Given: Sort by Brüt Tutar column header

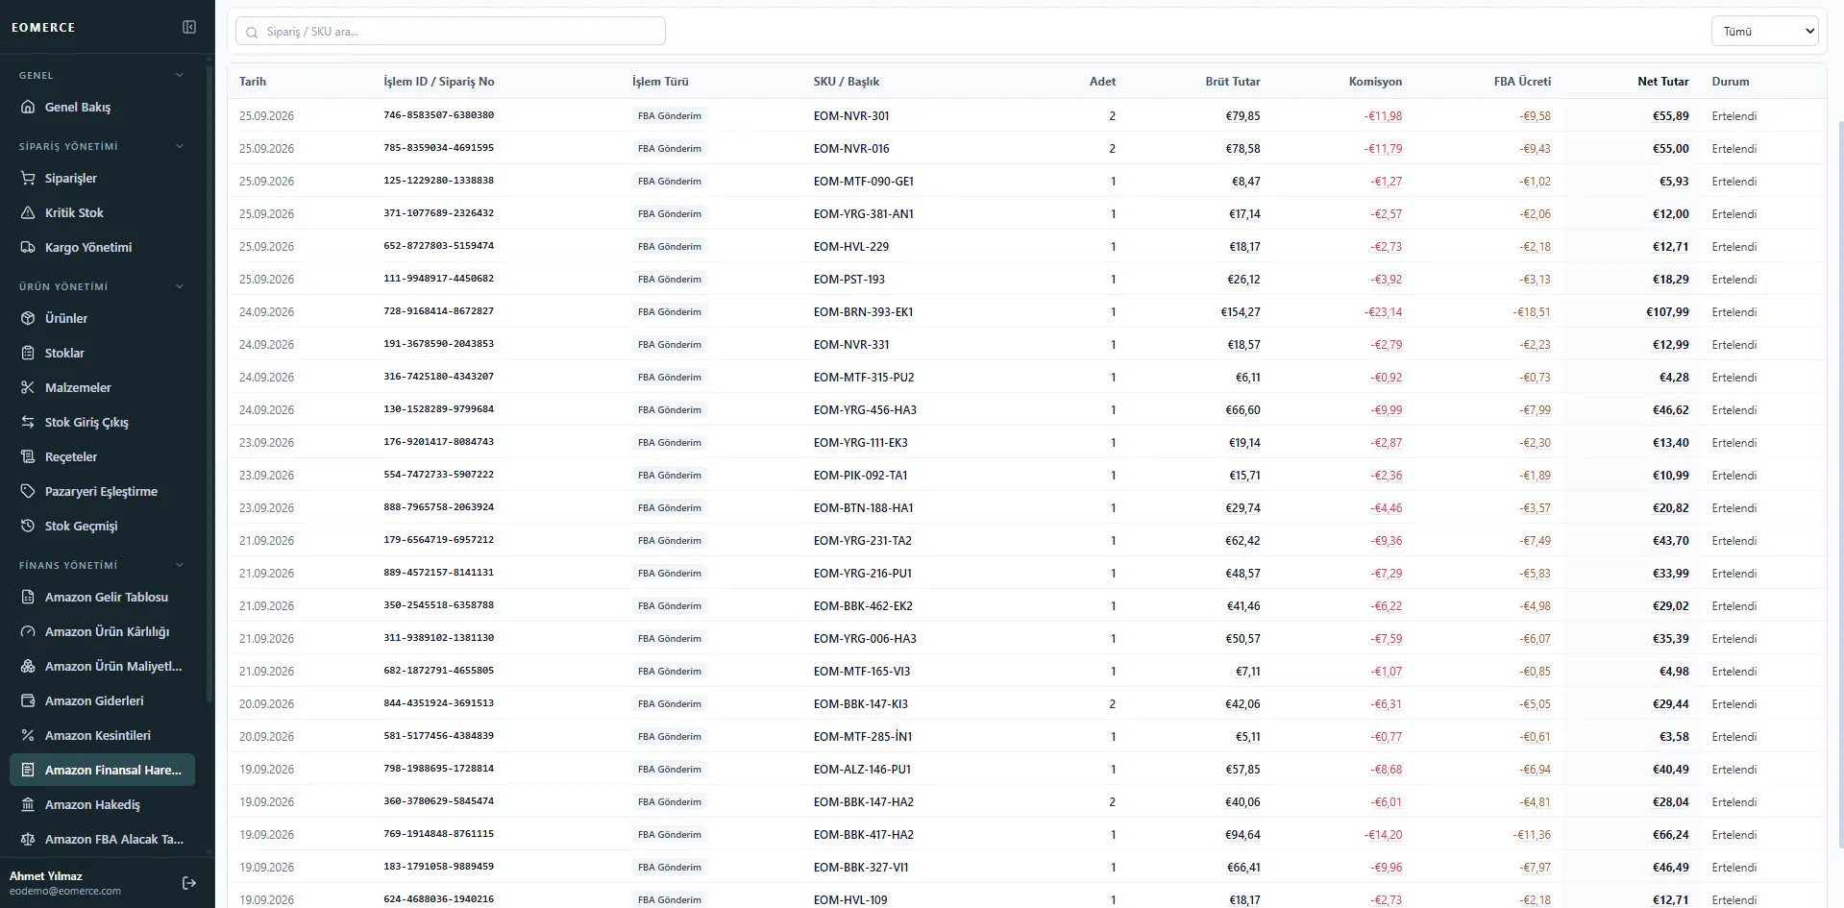Looking at the screenshot, I should point(1233,82).
